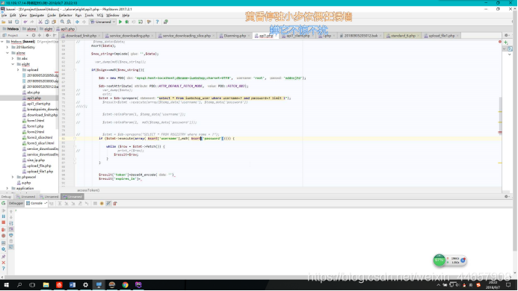Image resolution: width=518 pixels, height=291 pixels.
Task: Click the Synchronize toolbar icon
Action: click(x=17, y=22)
